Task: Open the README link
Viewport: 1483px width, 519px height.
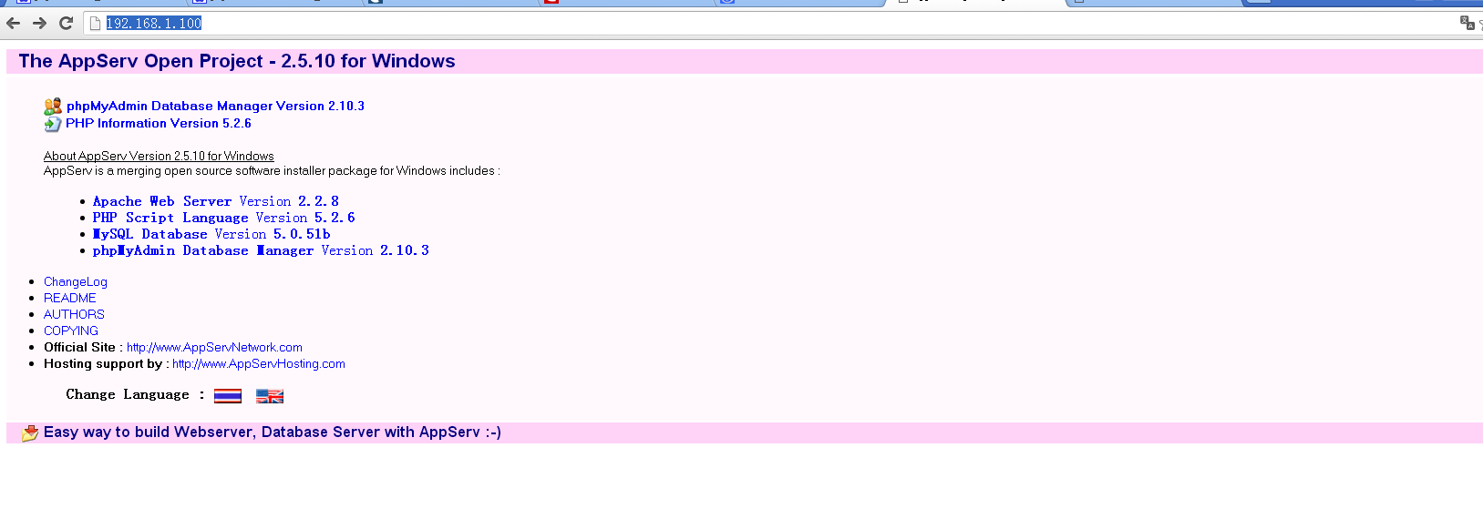Action: (x=70, y=299)
